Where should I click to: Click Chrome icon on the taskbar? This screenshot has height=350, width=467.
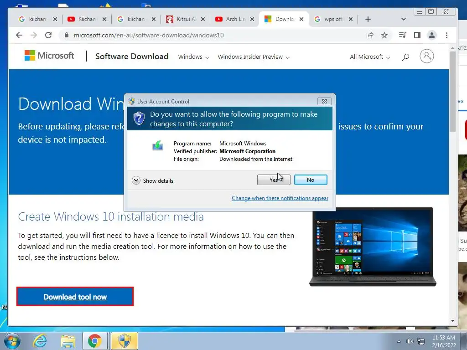pyautogui.click(x=95, y=341)
